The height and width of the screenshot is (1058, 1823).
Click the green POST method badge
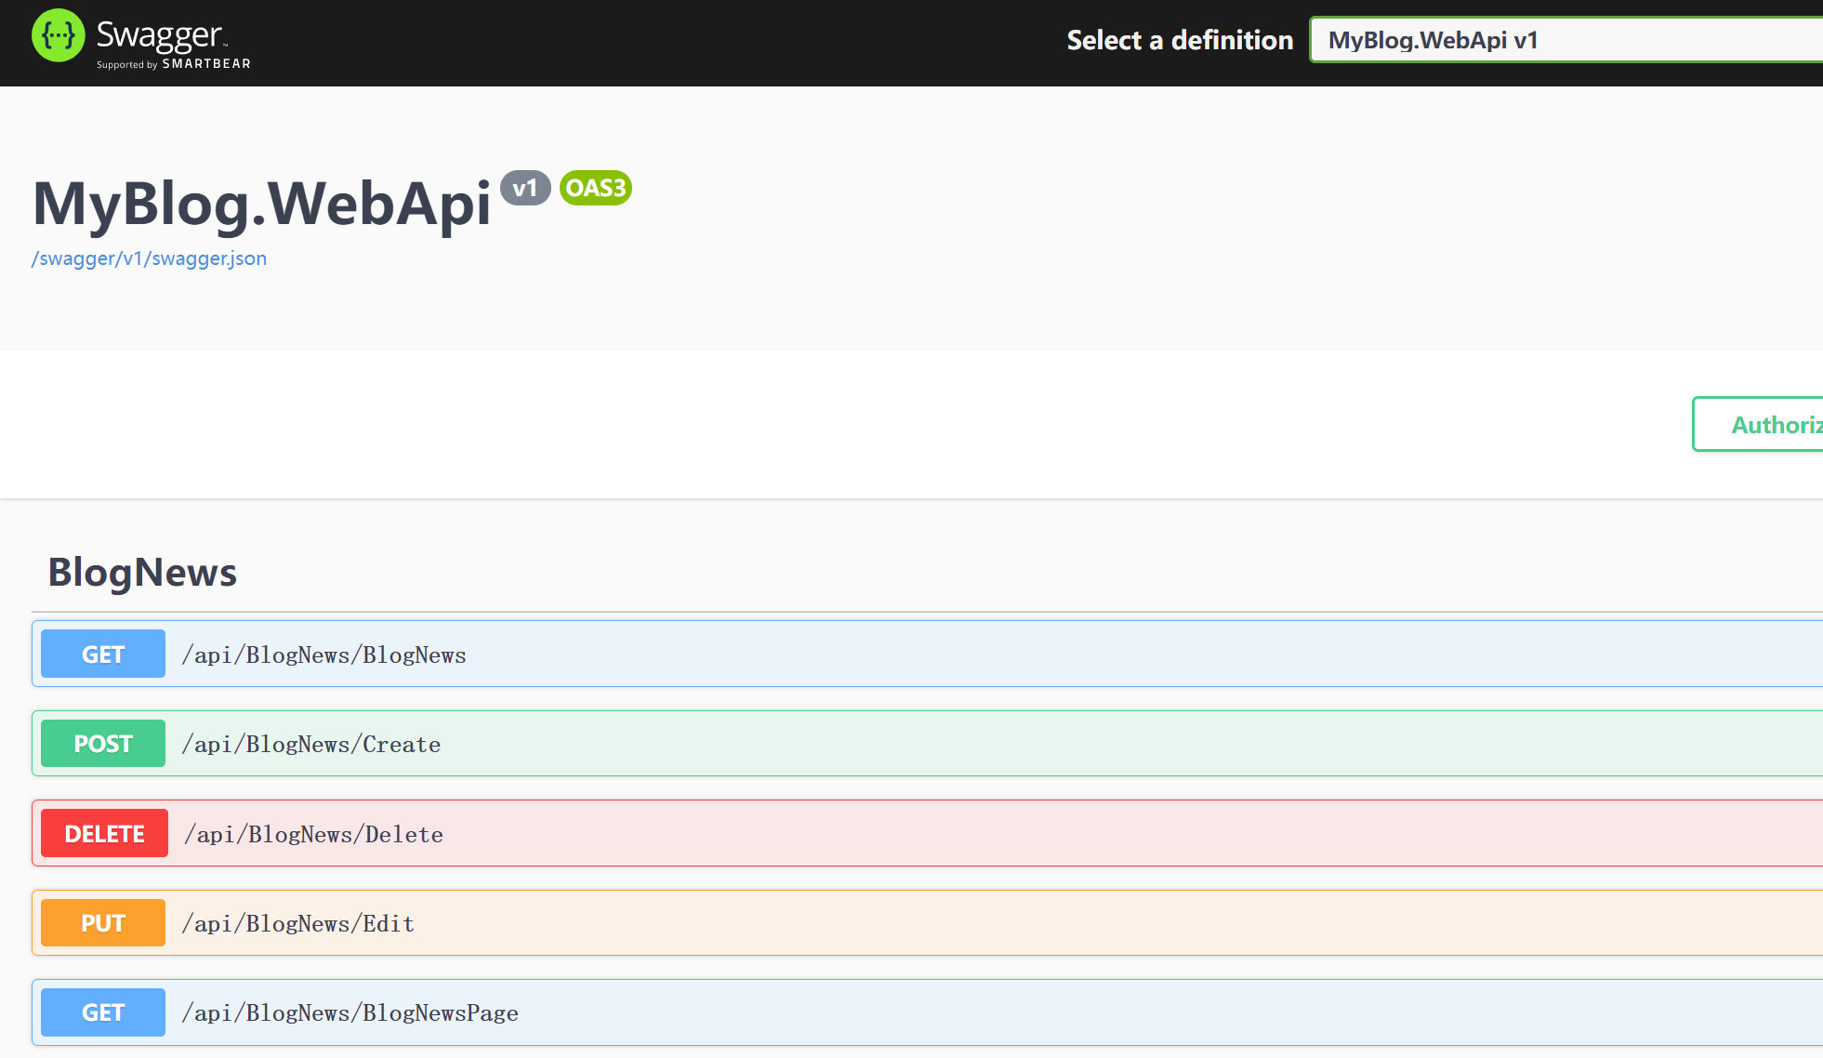[103, 744]
